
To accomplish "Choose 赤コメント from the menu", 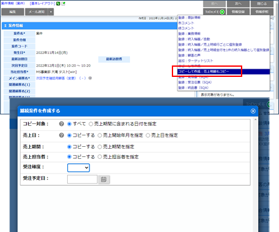I will tap(186, 23).
